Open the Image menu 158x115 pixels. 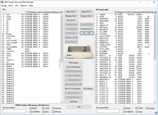(4, 6)
